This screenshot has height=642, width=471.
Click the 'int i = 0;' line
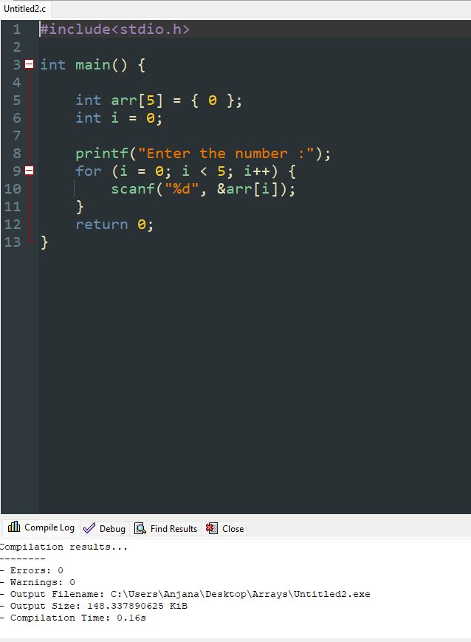tap(119, 118)
